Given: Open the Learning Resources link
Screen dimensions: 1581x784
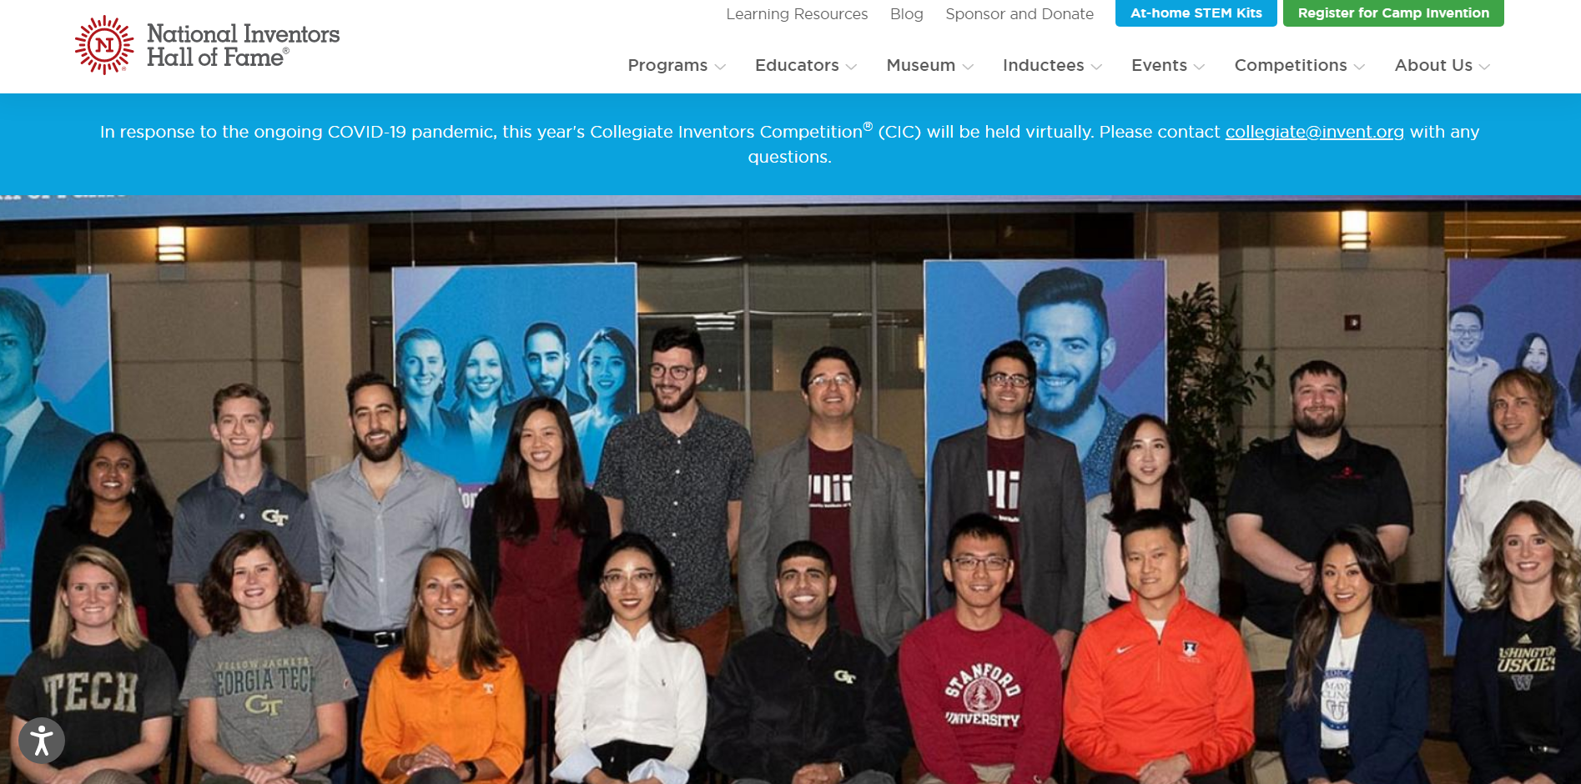Looking at the screenshot, I should click(x=797, y=14).
